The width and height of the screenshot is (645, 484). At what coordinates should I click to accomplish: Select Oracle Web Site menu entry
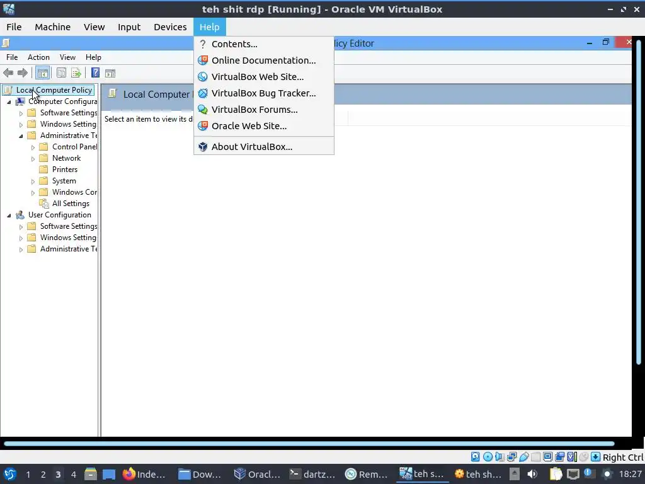[x=264, y=126]
